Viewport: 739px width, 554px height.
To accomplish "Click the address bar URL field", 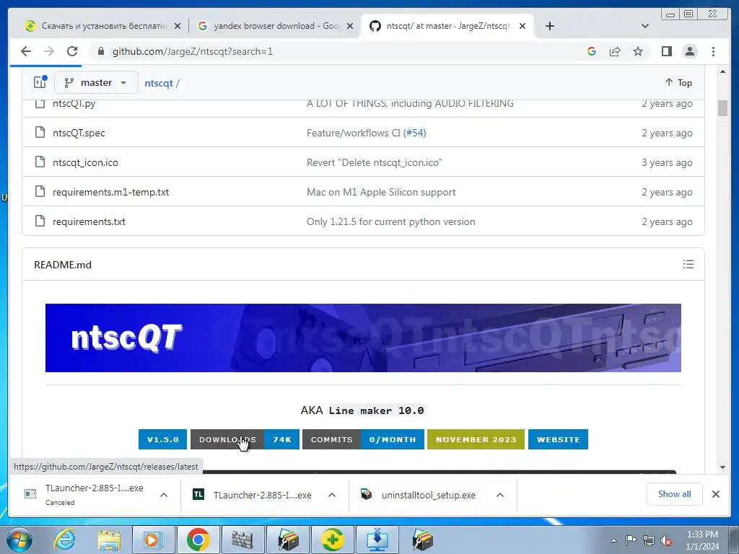I will (x=339, y=51).
